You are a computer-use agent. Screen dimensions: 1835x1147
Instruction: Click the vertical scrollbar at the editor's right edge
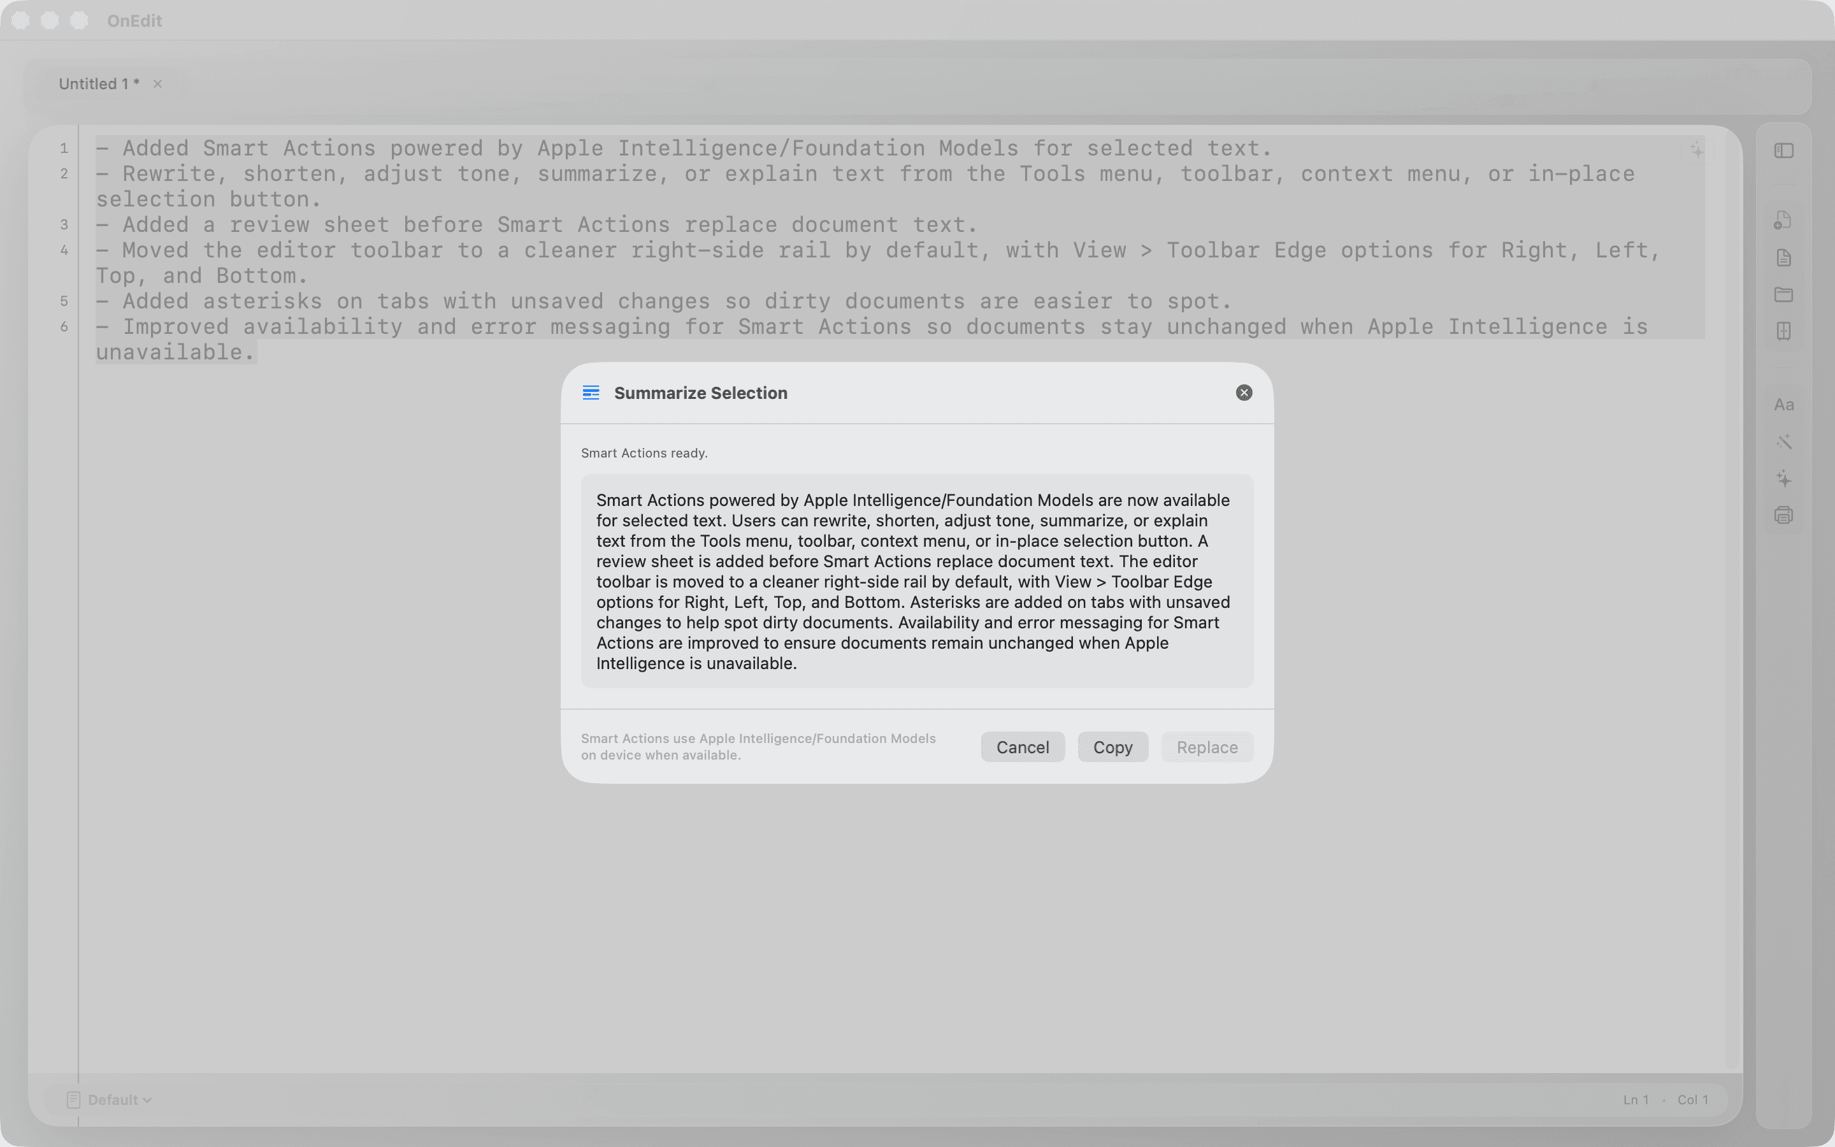1731,599
